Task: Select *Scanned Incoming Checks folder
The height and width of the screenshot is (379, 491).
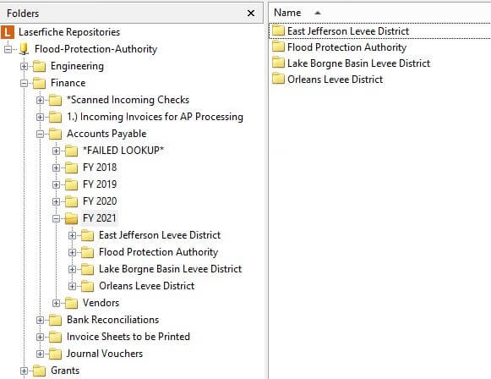Action: click(x=128, y=100)
